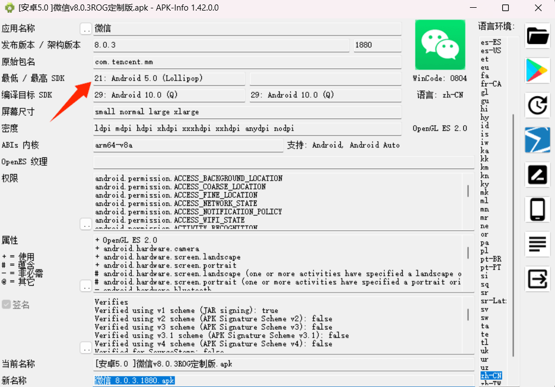555x387 pixels.
Task: Click 'Verified using v2 scheme' line
Action: 214,319
